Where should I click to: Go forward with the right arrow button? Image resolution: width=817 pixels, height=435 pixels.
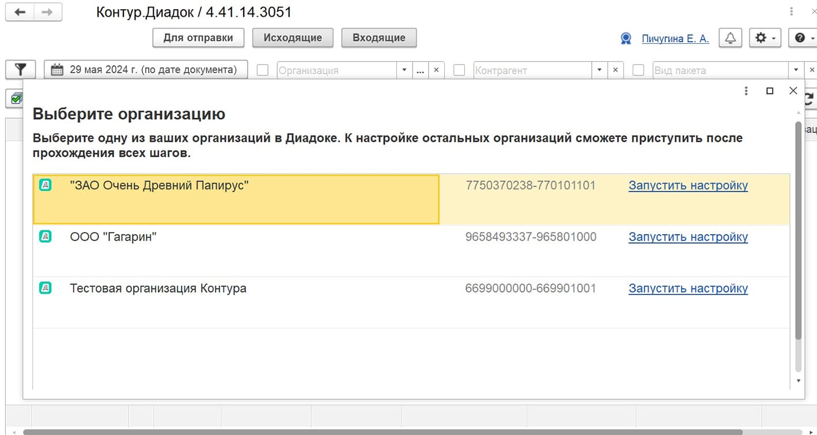pyautogui.click(x=49, y=12)
